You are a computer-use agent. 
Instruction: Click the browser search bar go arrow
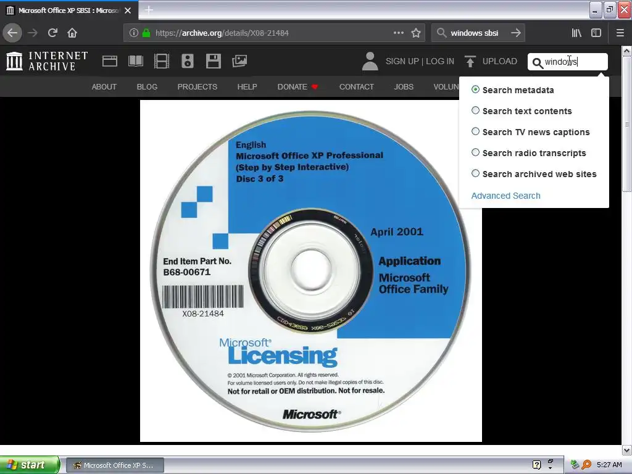pos(516,33)
